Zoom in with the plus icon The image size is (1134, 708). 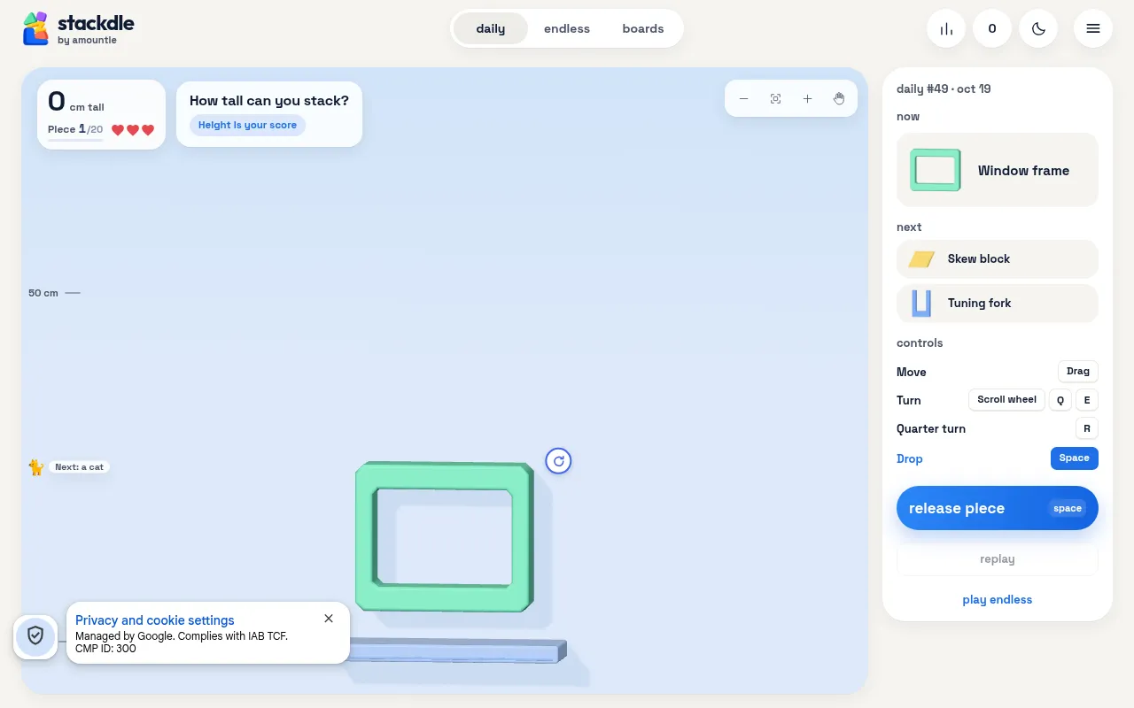coord(808,99)
